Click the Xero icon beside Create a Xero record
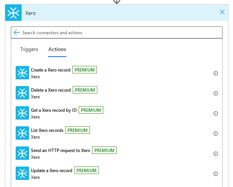Image resolution: width=233 pixels, height=187 pixels. tap(22, 73)
